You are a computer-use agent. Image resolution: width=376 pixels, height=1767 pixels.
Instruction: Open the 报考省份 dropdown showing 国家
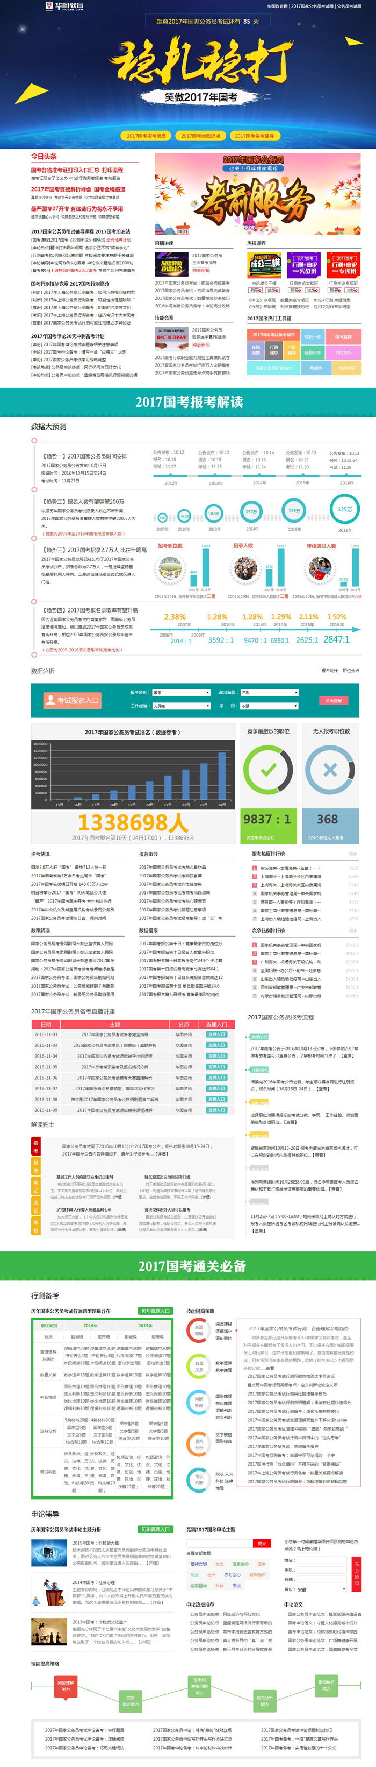181,692
